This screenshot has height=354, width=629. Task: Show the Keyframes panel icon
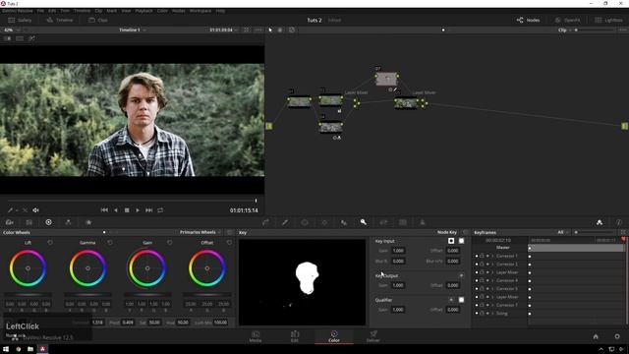tap(600, 222)
